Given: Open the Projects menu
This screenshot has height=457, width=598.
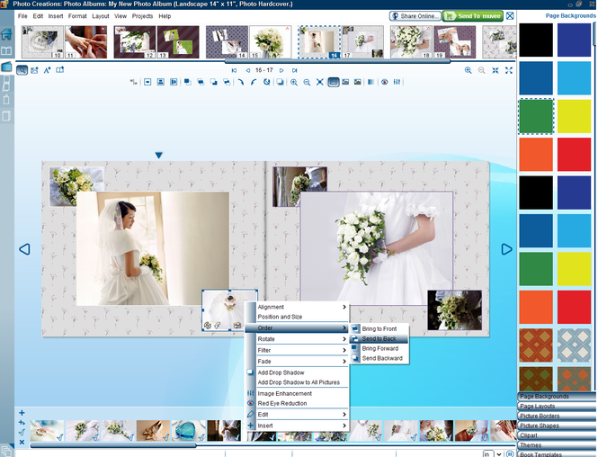Looking at the screenshot, I should tap(142, 16).
